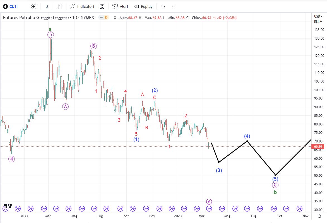The height and width of the screenshot is (223, 327).
Task: Select the circled 4 wave label
Action: 11,159
